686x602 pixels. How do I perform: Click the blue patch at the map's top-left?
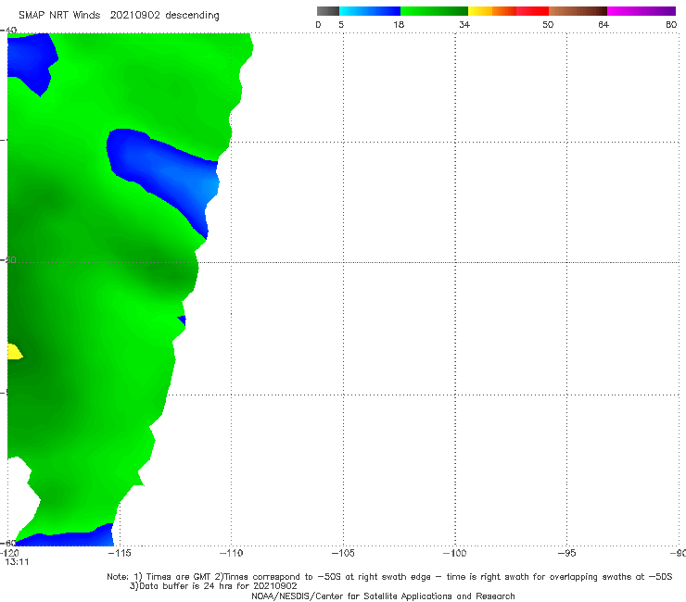coord(32,61)
